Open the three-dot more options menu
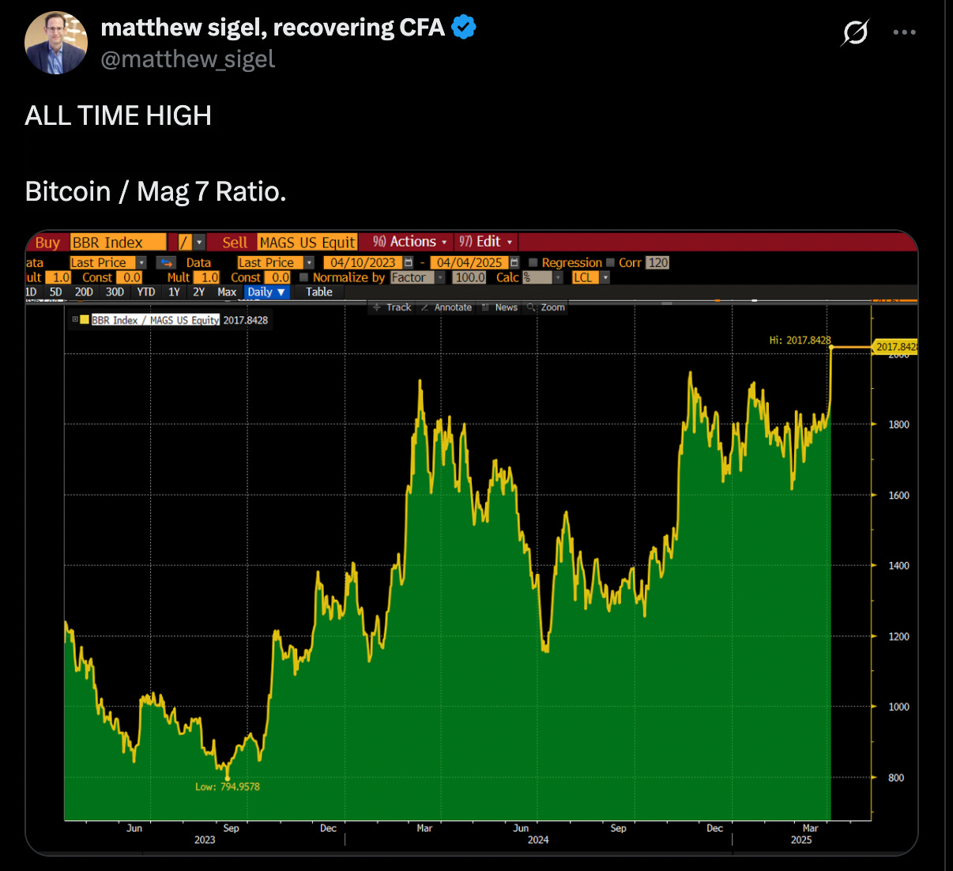The image size is (953, 871). click(x=904, y=32)
